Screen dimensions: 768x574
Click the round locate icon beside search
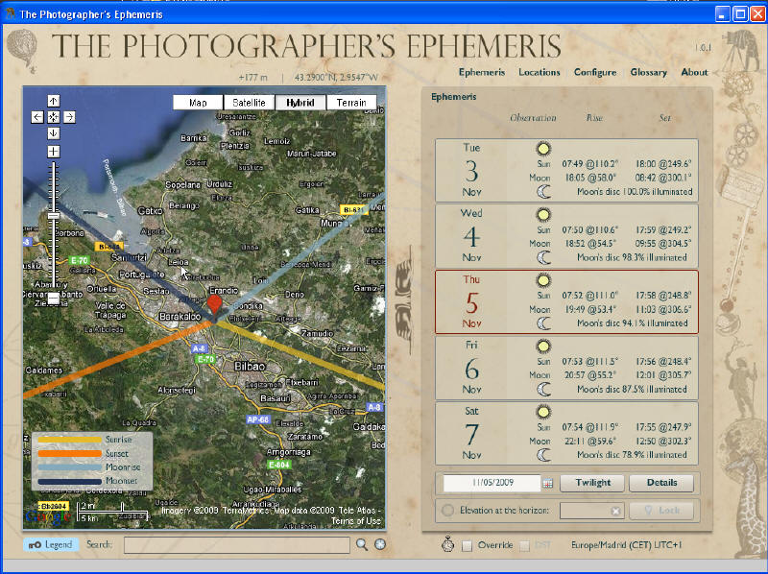pos(380,544)
